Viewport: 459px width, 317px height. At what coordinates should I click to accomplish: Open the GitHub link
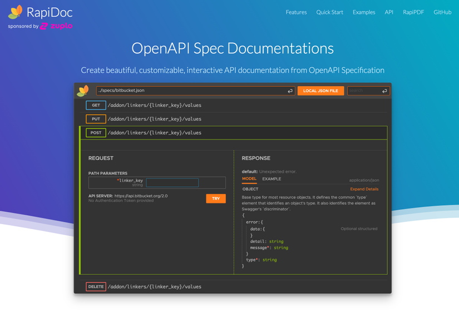442,12
